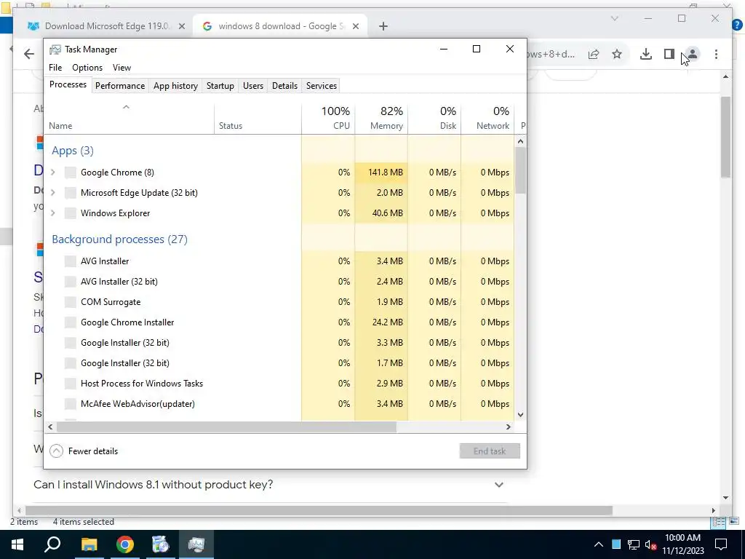Click the Background processes (27) heading
745x559 pixels.
120,239
